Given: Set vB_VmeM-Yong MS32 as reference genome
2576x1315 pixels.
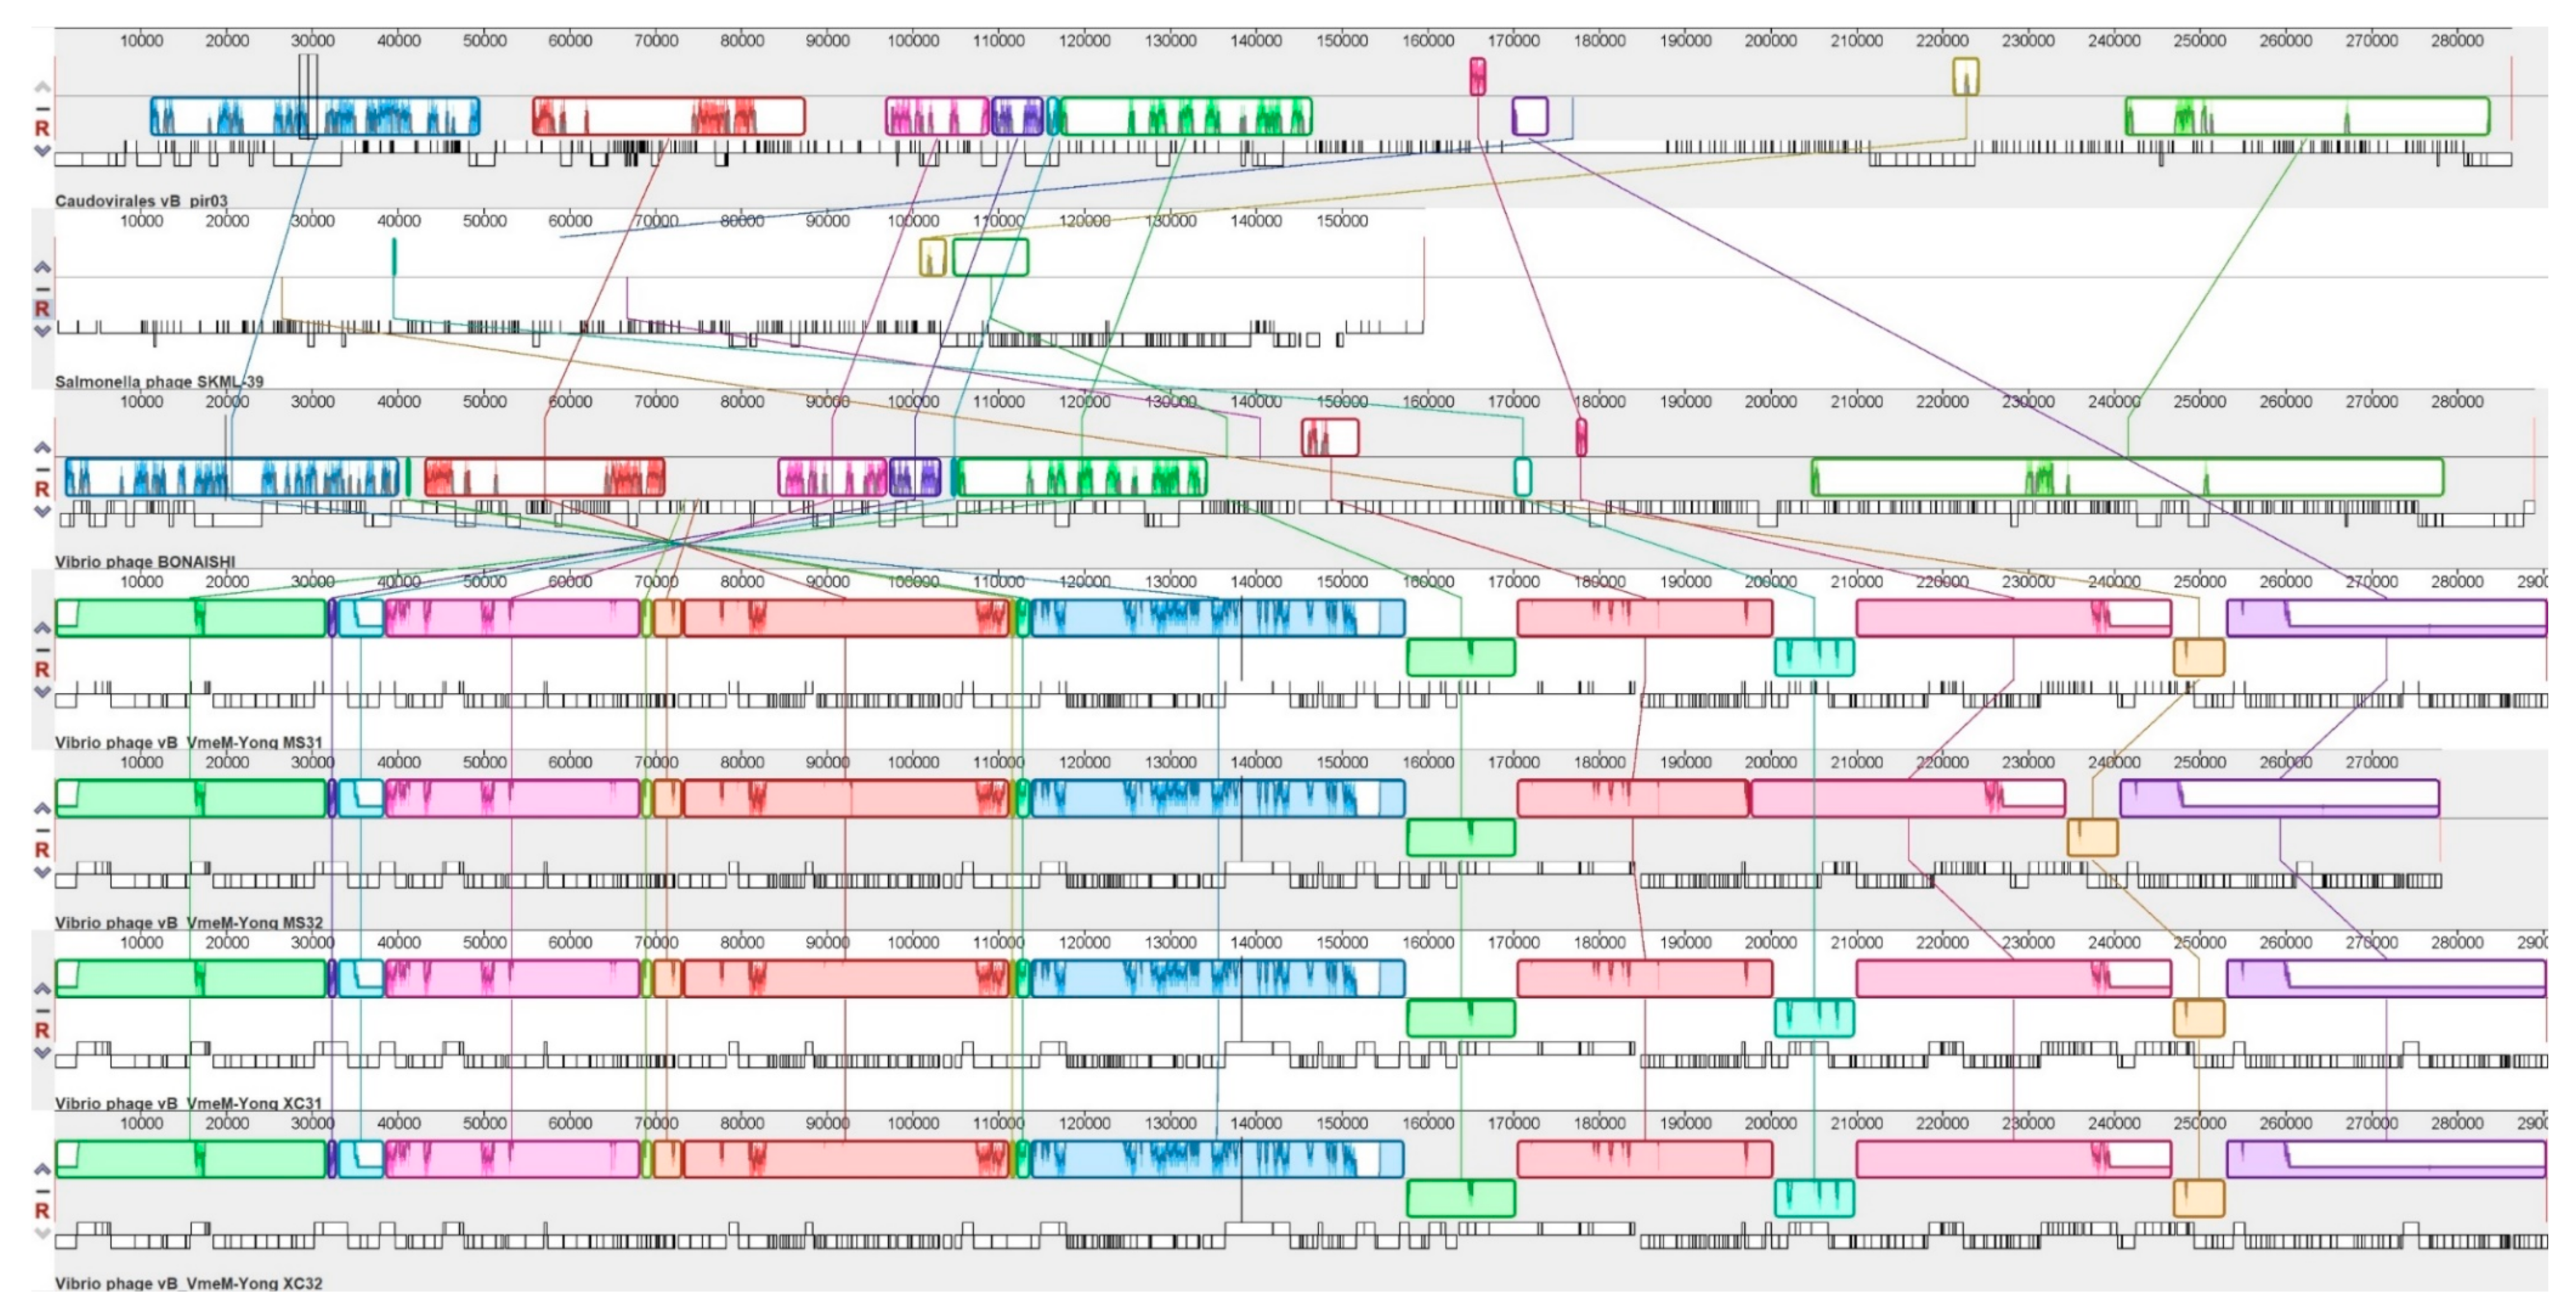Looking at the screenshot, I should tap(42, 849).
